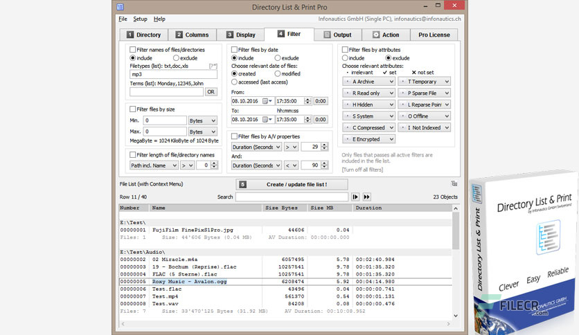Click the Search input field

[292, 197]
